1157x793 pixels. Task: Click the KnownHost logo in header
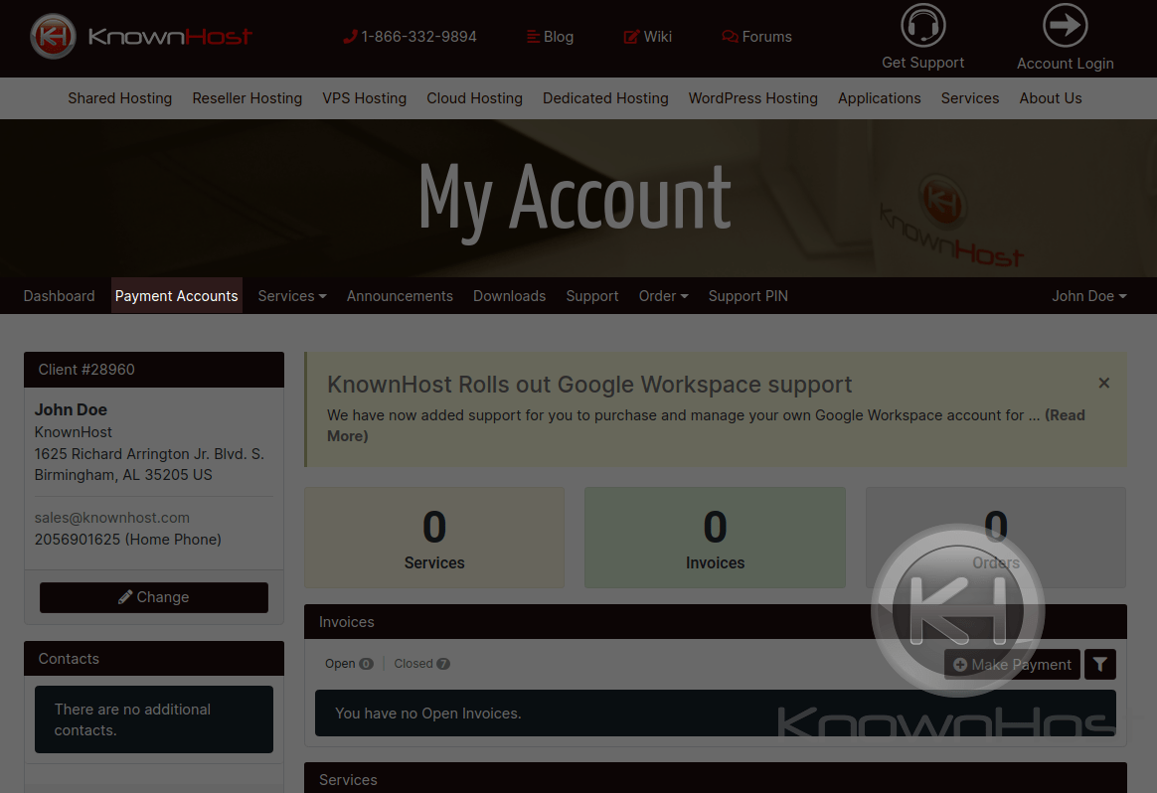[x=141, y=36]
